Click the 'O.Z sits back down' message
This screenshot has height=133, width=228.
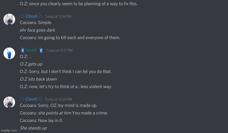point(38,79)
